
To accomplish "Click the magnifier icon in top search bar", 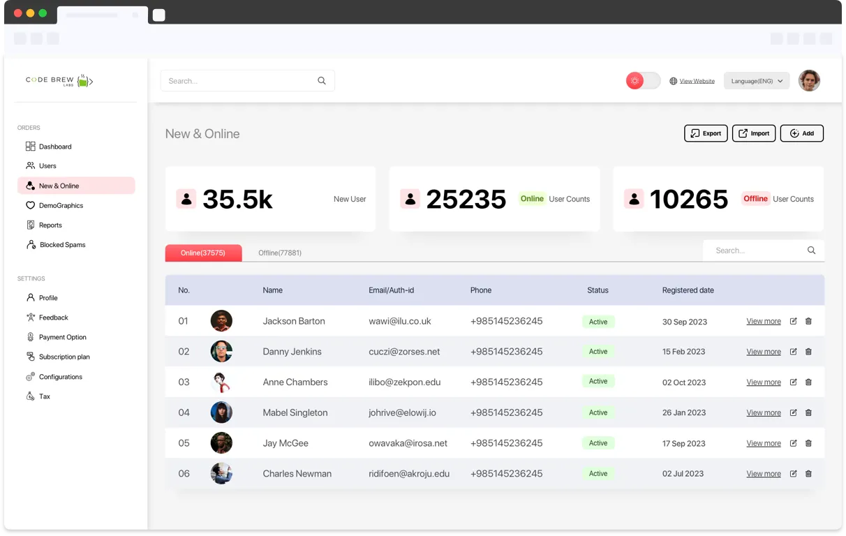I will pyautogui.click(x=322, y=81).
